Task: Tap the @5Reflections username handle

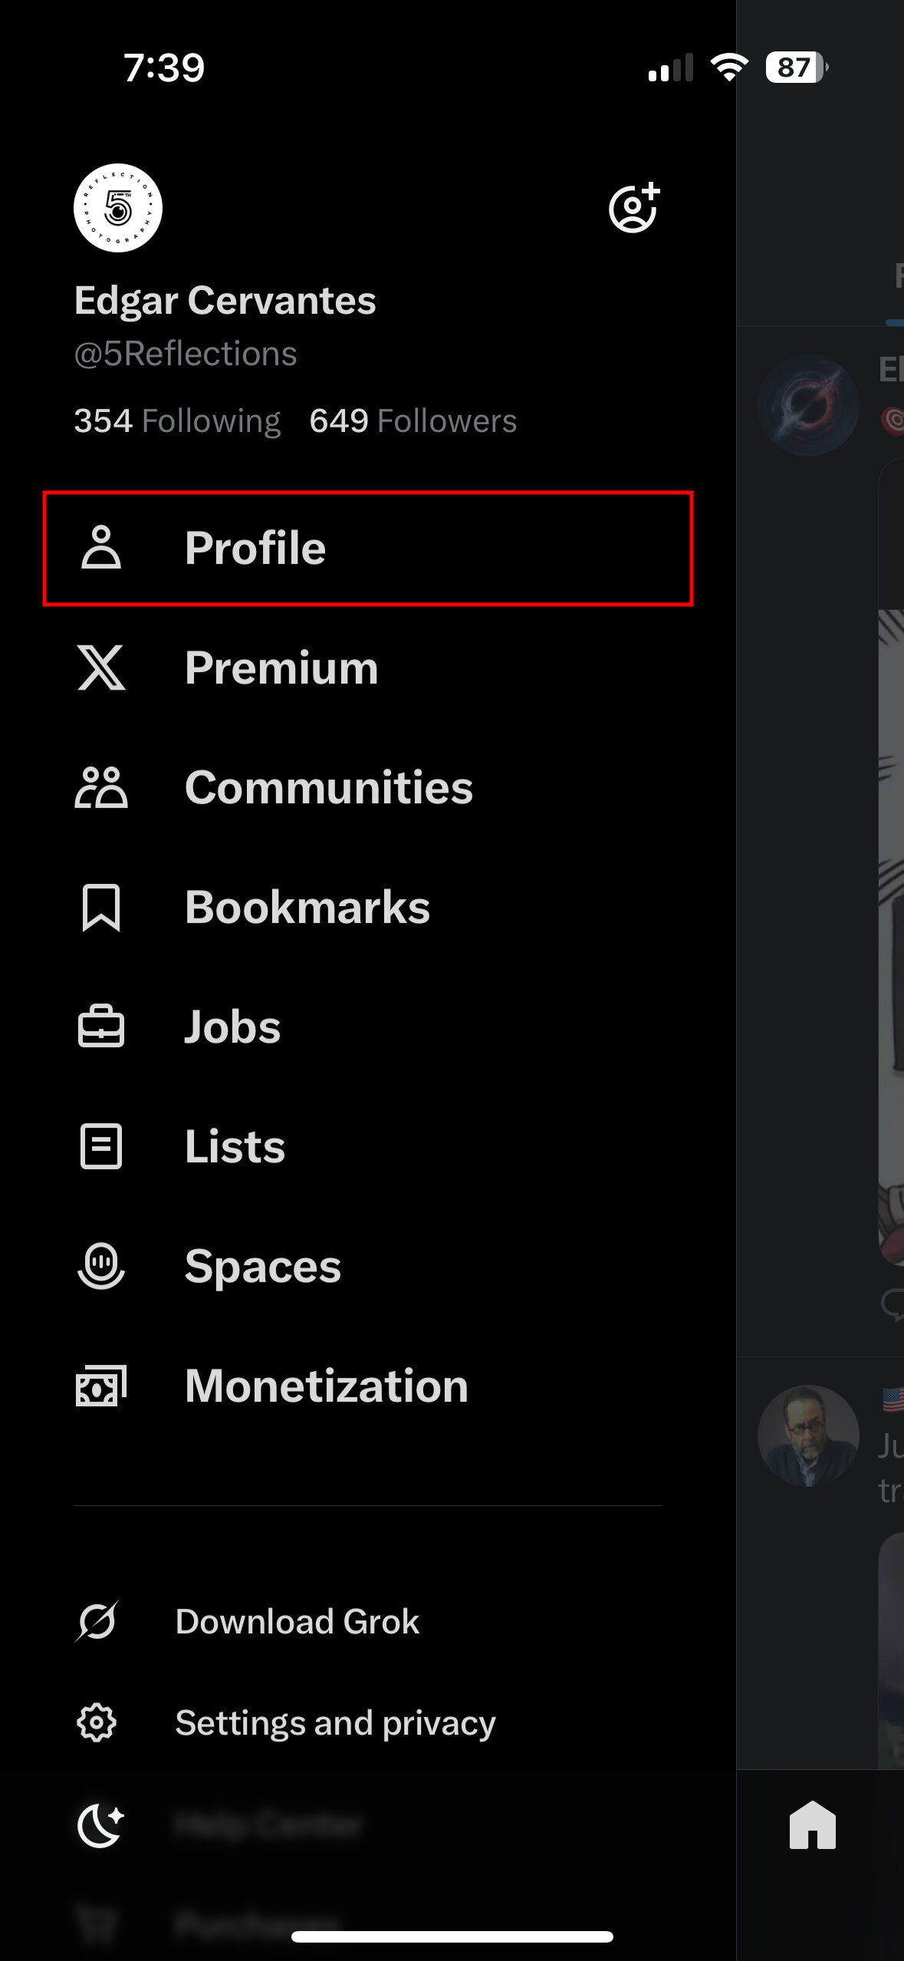Action: [186, 354]
